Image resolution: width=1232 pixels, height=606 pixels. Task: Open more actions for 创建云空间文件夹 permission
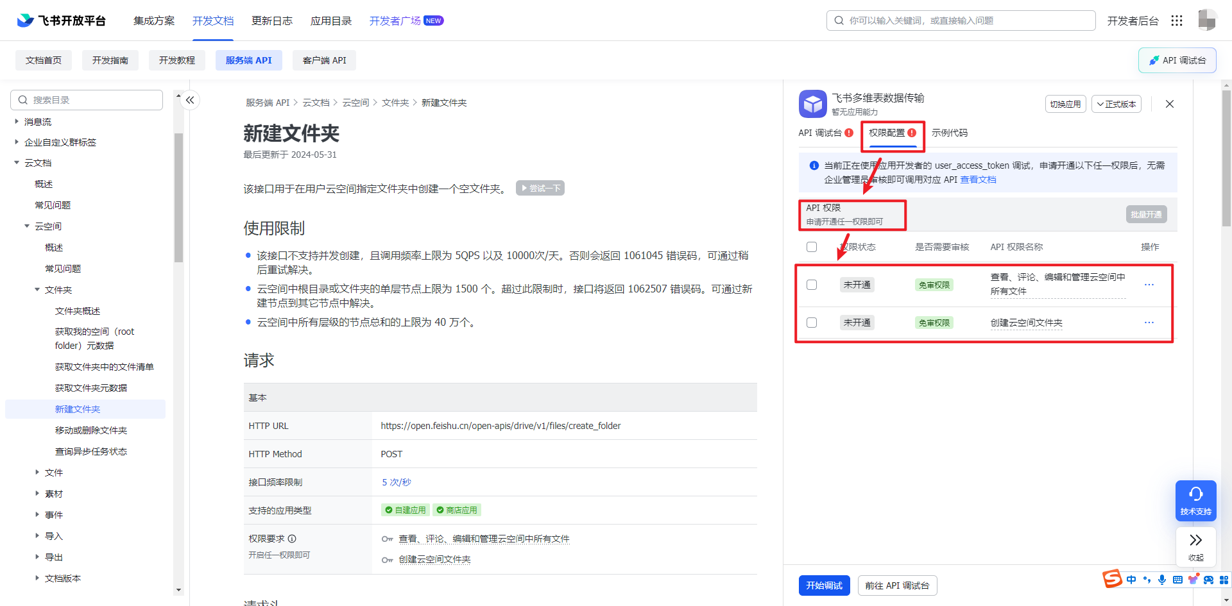(x=1149, y=323)
